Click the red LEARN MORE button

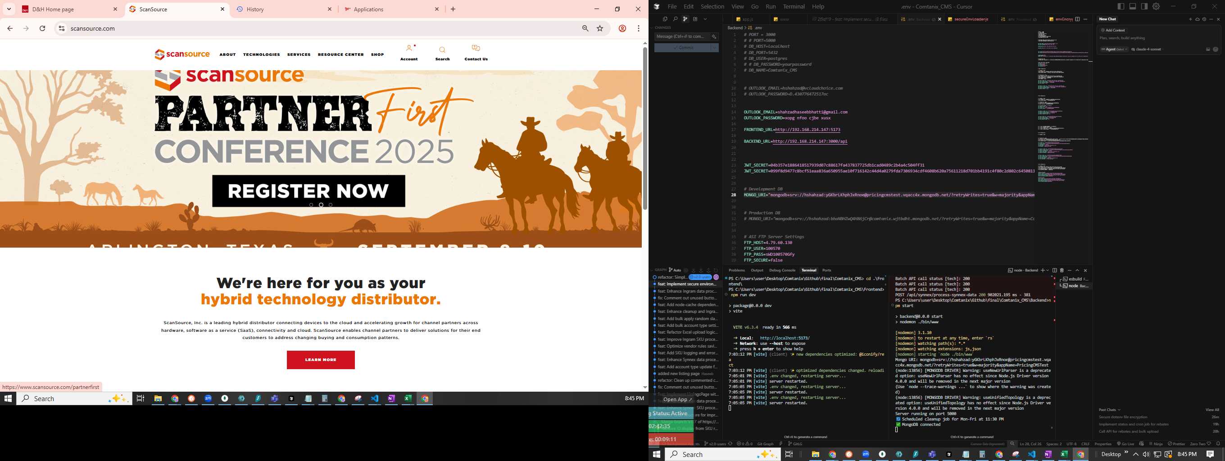[x=321, y=360]
